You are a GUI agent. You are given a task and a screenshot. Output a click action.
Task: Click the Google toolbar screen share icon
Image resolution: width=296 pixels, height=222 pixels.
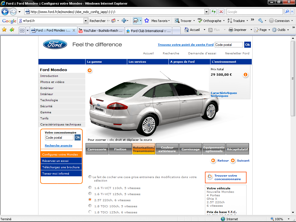136,21
